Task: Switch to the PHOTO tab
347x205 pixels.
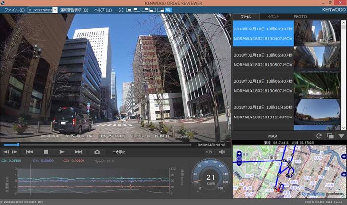Action: pyautogui.click(x=300, y=16)
